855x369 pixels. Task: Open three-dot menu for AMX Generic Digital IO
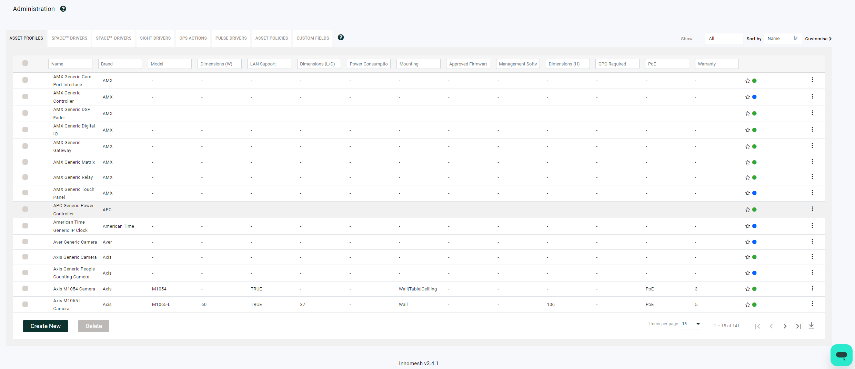tap(812, 130)
